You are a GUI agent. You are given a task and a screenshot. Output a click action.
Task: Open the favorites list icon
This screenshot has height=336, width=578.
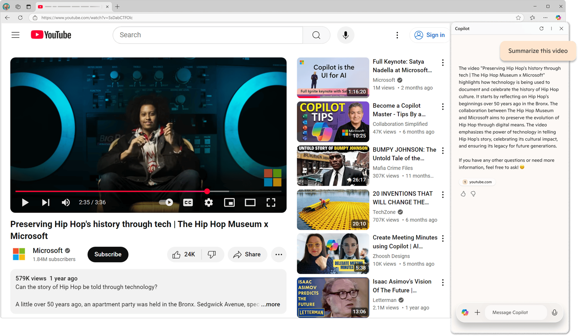[533, 18]
